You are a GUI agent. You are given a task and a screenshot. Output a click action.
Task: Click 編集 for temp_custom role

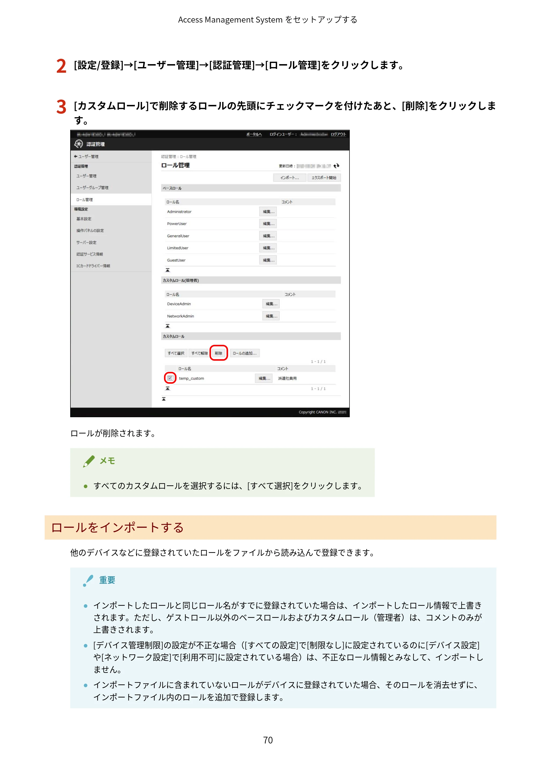coord(264,378)
